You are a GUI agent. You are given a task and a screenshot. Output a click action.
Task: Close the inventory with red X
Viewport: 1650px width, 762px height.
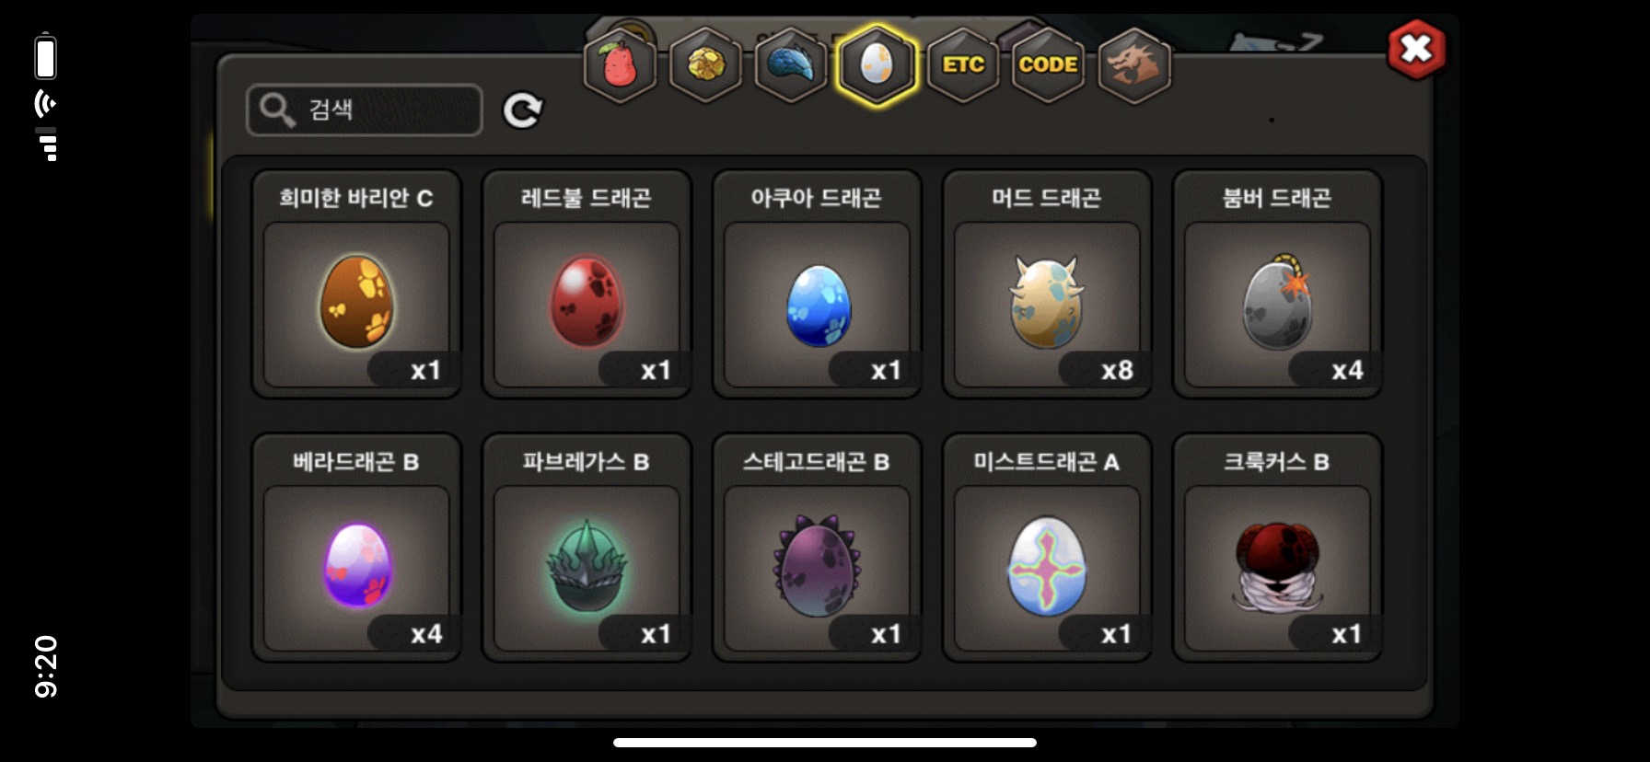(x=1416, y=50)
